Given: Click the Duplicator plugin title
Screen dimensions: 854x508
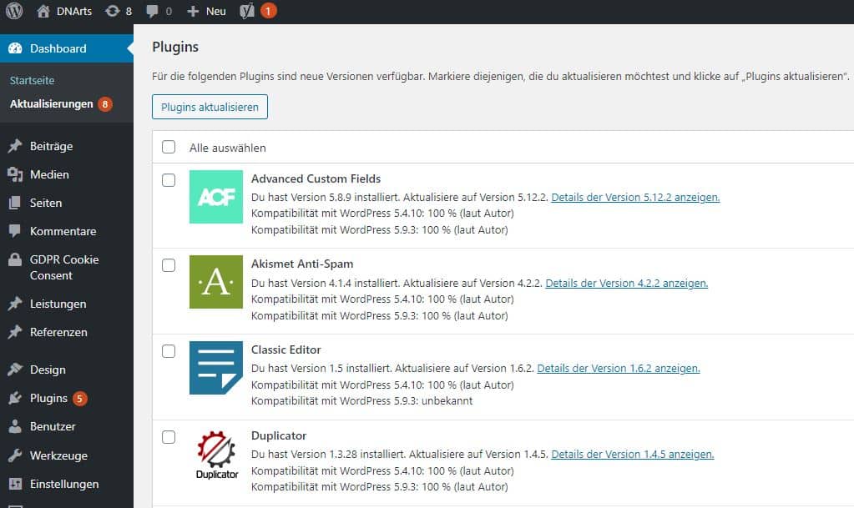Looking at the screenshot, I should (x=279, y=435).
